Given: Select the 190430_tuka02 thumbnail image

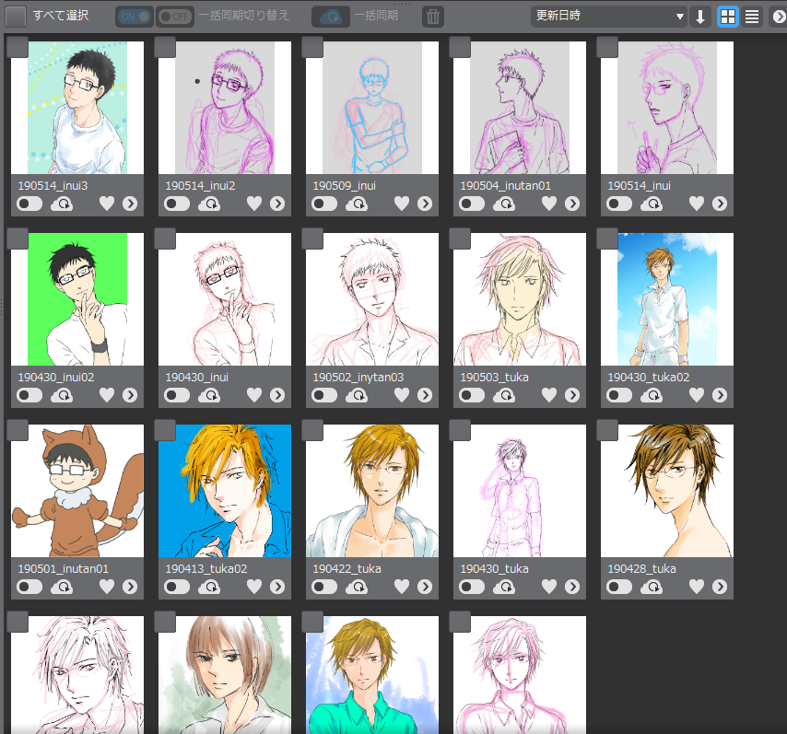Looking at the screenshot, I should 666,299.
